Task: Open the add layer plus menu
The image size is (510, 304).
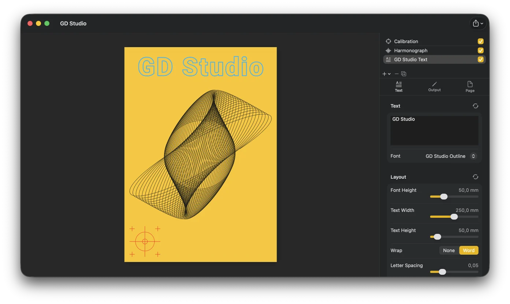Action: click(x=387, y=74)
